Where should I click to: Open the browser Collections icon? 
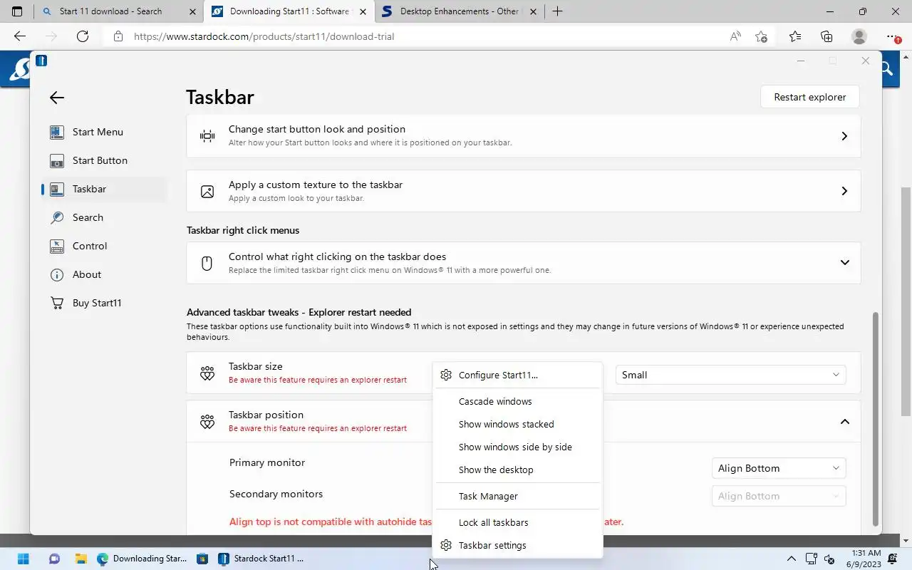(826, 36)
